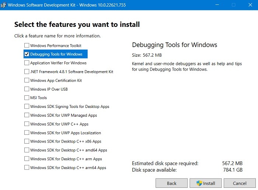Click Windows SDK for Desktop C++ x86 Apps label
Image resolution: width=258 pixels, height=190 pixels.
click(66, 141)
